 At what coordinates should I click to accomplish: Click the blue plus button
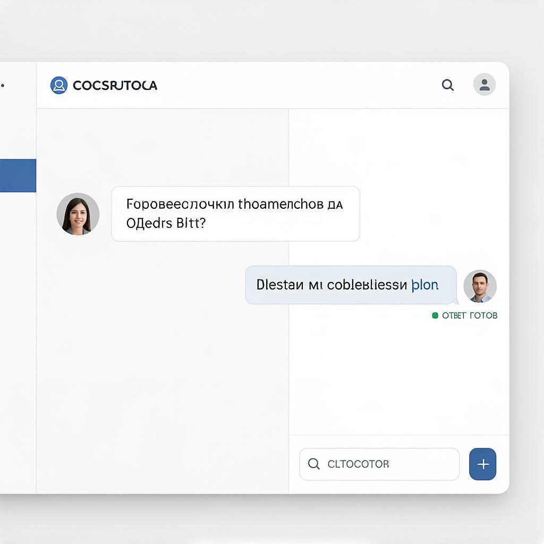(482, 464)
